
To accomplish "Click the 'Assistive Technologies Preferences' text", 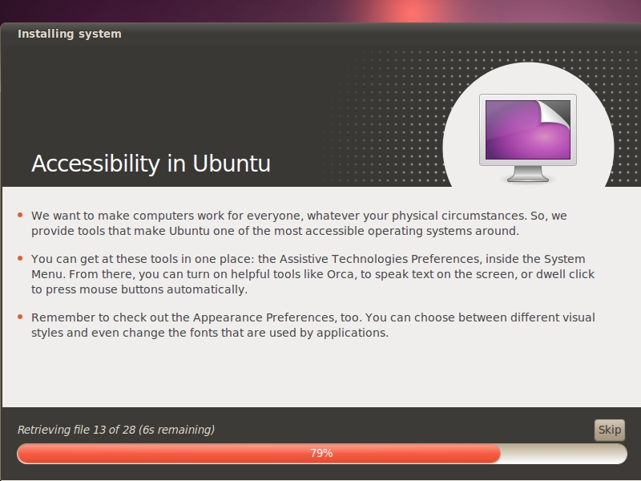I will (x=379, y=259).
